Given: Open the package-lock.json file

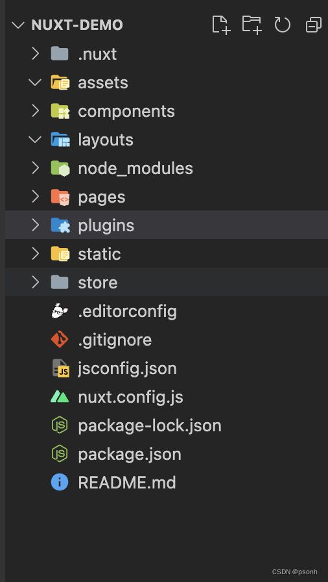Looking at the screenshot, I should [x=167, y=425].
